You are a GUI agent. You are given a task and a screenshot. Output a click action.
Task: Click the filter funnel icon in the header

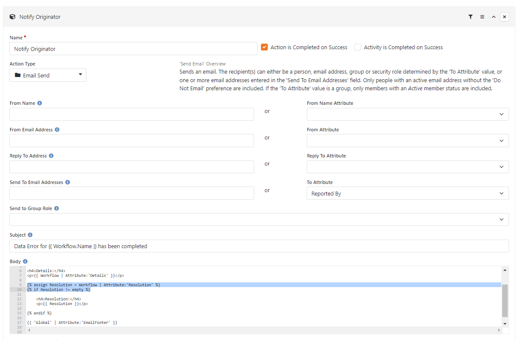(x=471, y=16)
